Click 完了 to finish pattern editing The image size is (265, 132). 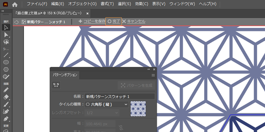coord(114,21)
